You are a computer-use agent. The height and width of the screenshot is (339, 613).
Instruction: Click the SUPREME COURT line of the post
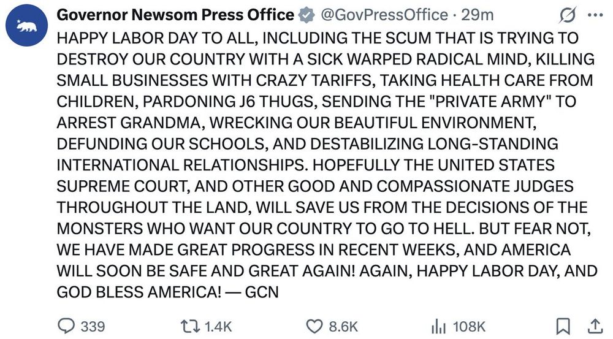coord(315,186)
